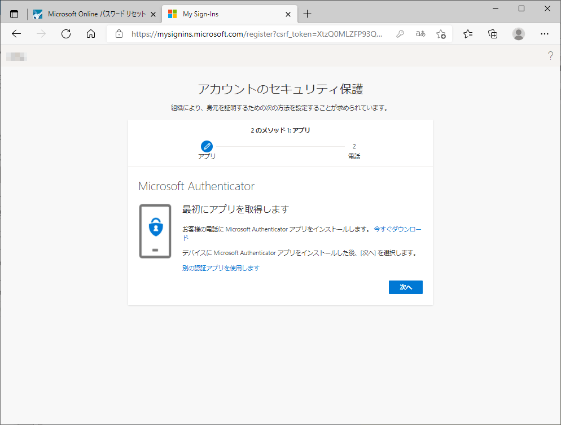Viewport: 561px width, 425px height.
Task: Click the phone authenticator illustration
Action: (155, 231)
